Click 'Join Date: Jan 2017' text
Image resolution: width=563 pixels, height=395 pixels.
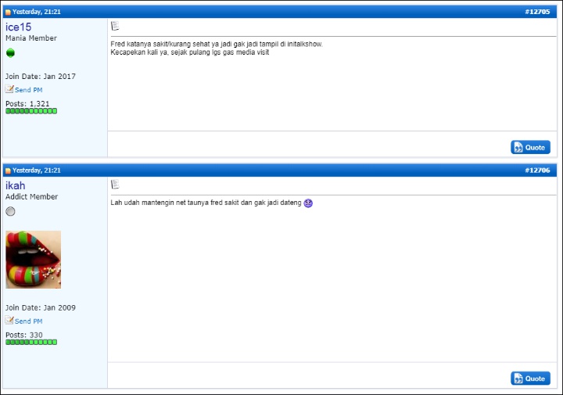tap(41, 77)
